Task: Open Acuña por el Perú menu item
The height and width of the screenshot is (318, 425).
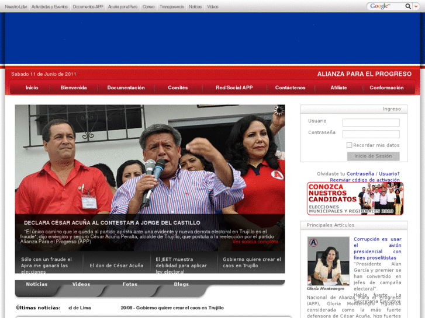Action: [x=123, y=7]
